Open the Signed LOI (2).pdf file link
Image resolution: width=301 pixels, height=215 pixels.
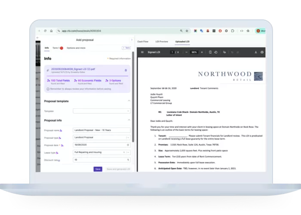73,69
